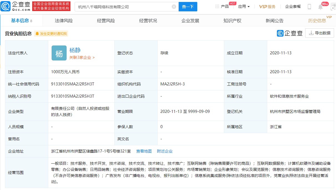Expand 关联3家企业 related companies
The width and height of the screenshot is (336, 190).
pyautogui.click(x=82, y=58)
